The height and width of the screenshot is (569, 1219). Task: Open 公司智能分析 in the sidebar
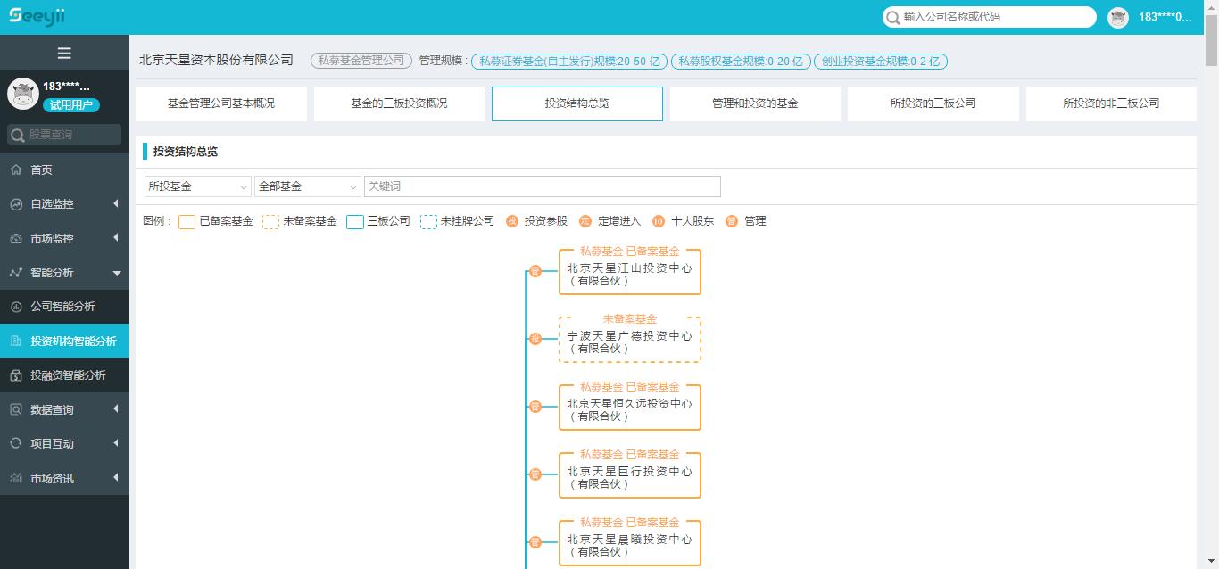tap(63, 307)
